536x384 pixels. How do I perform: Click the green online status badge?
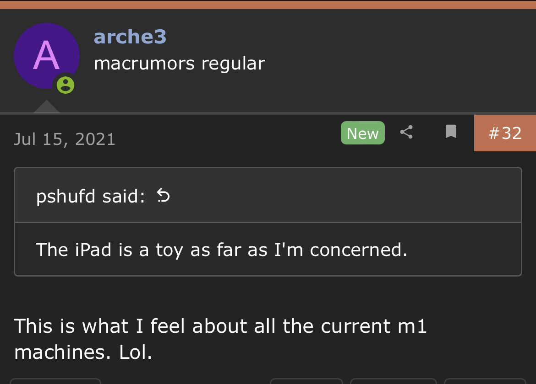[x=66, y=85]
